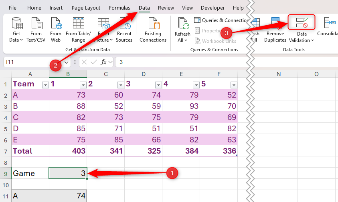Image resolution: width=338 pixels, height=202 pixels.
Task: Expand filter dropdown for column 3 header
Action: pyautogui.click(x=158, y=84)
